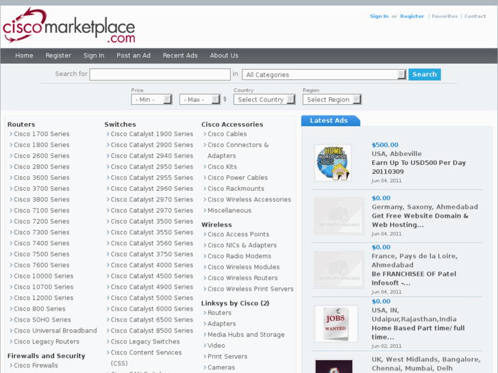
Task: Open Media Hubs and Storage
Action: click(246, 335)
